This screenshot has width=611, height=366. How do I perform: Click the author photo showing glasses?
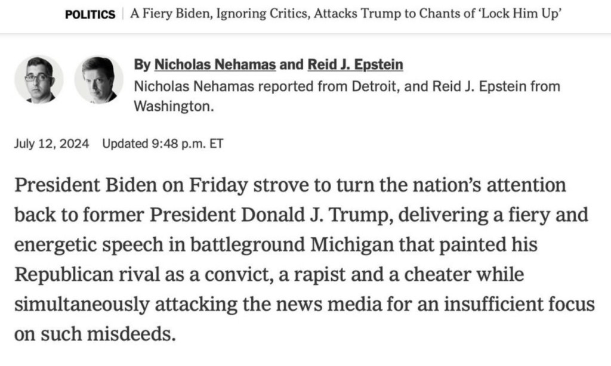pyautogui.click(x=39, y=79)
